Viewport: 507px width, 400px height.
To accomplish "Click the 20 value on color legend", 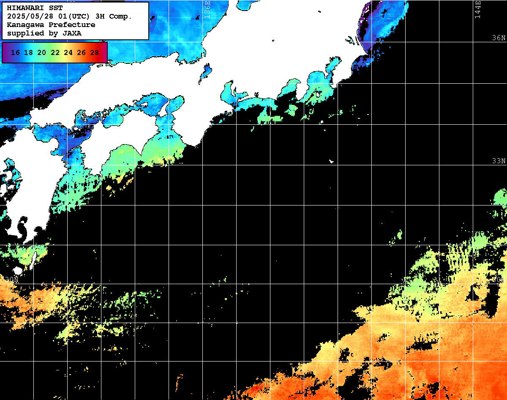I will [41, 53].
